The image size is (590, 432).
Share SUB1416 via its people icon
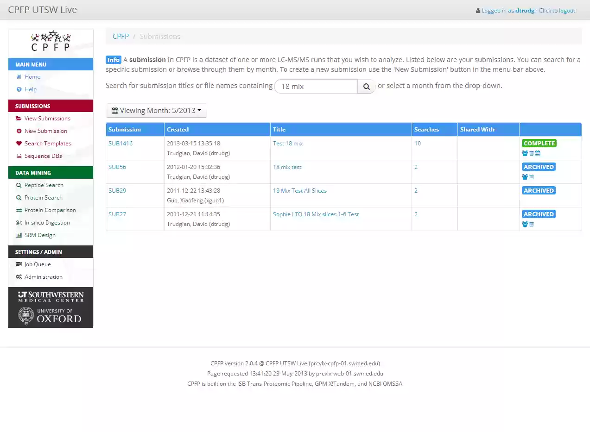tap(525, 153)
